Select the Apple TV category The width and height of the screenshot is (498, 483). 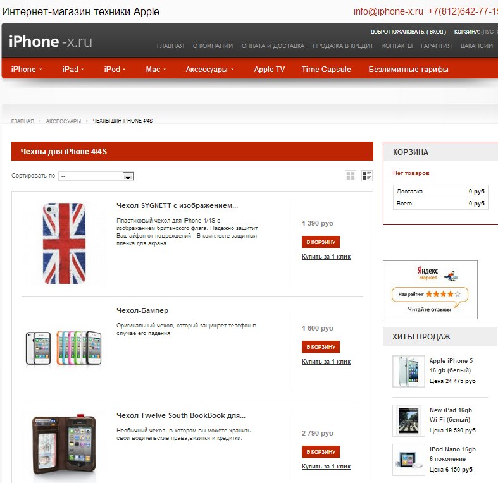coord(270,69)
